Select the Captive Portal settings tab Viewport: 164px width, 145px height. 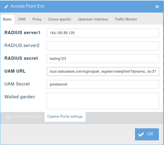[65, 117]
